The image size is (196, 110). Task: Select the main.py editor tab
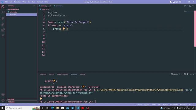click(x=44, y=6)
